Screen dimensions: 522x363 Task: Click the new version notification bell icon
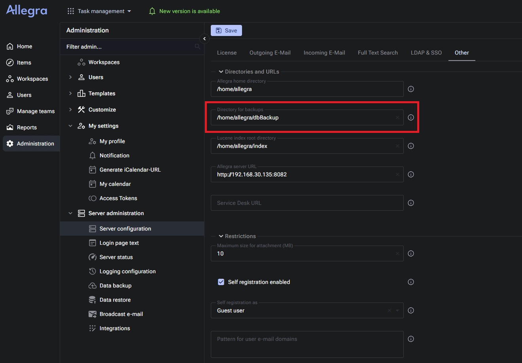pyautogui.click(x=152, y=11)
